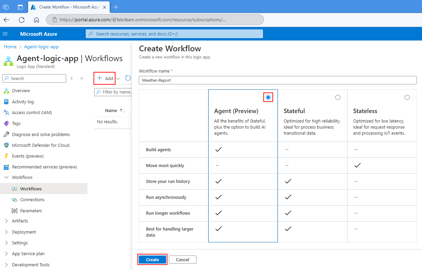The height and width of the screenshot is (270, 422).
Task: Open the tab actions menu icon
Action: click(20, 7)
